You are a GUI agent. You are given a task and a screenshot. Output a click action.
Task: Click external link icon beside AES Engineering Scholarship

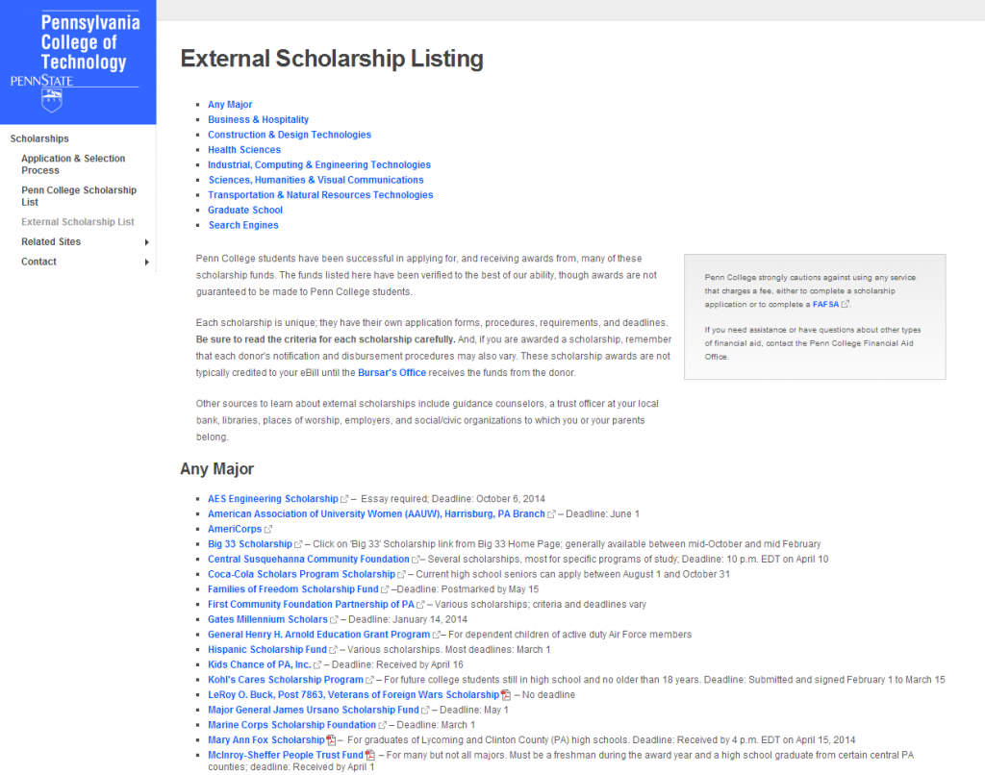click(x=344, y=499)
